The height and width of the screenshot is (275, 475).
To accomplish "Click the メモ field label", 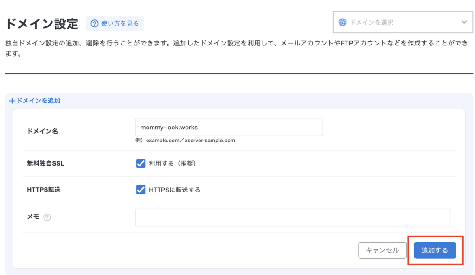I will pos(33,217).
